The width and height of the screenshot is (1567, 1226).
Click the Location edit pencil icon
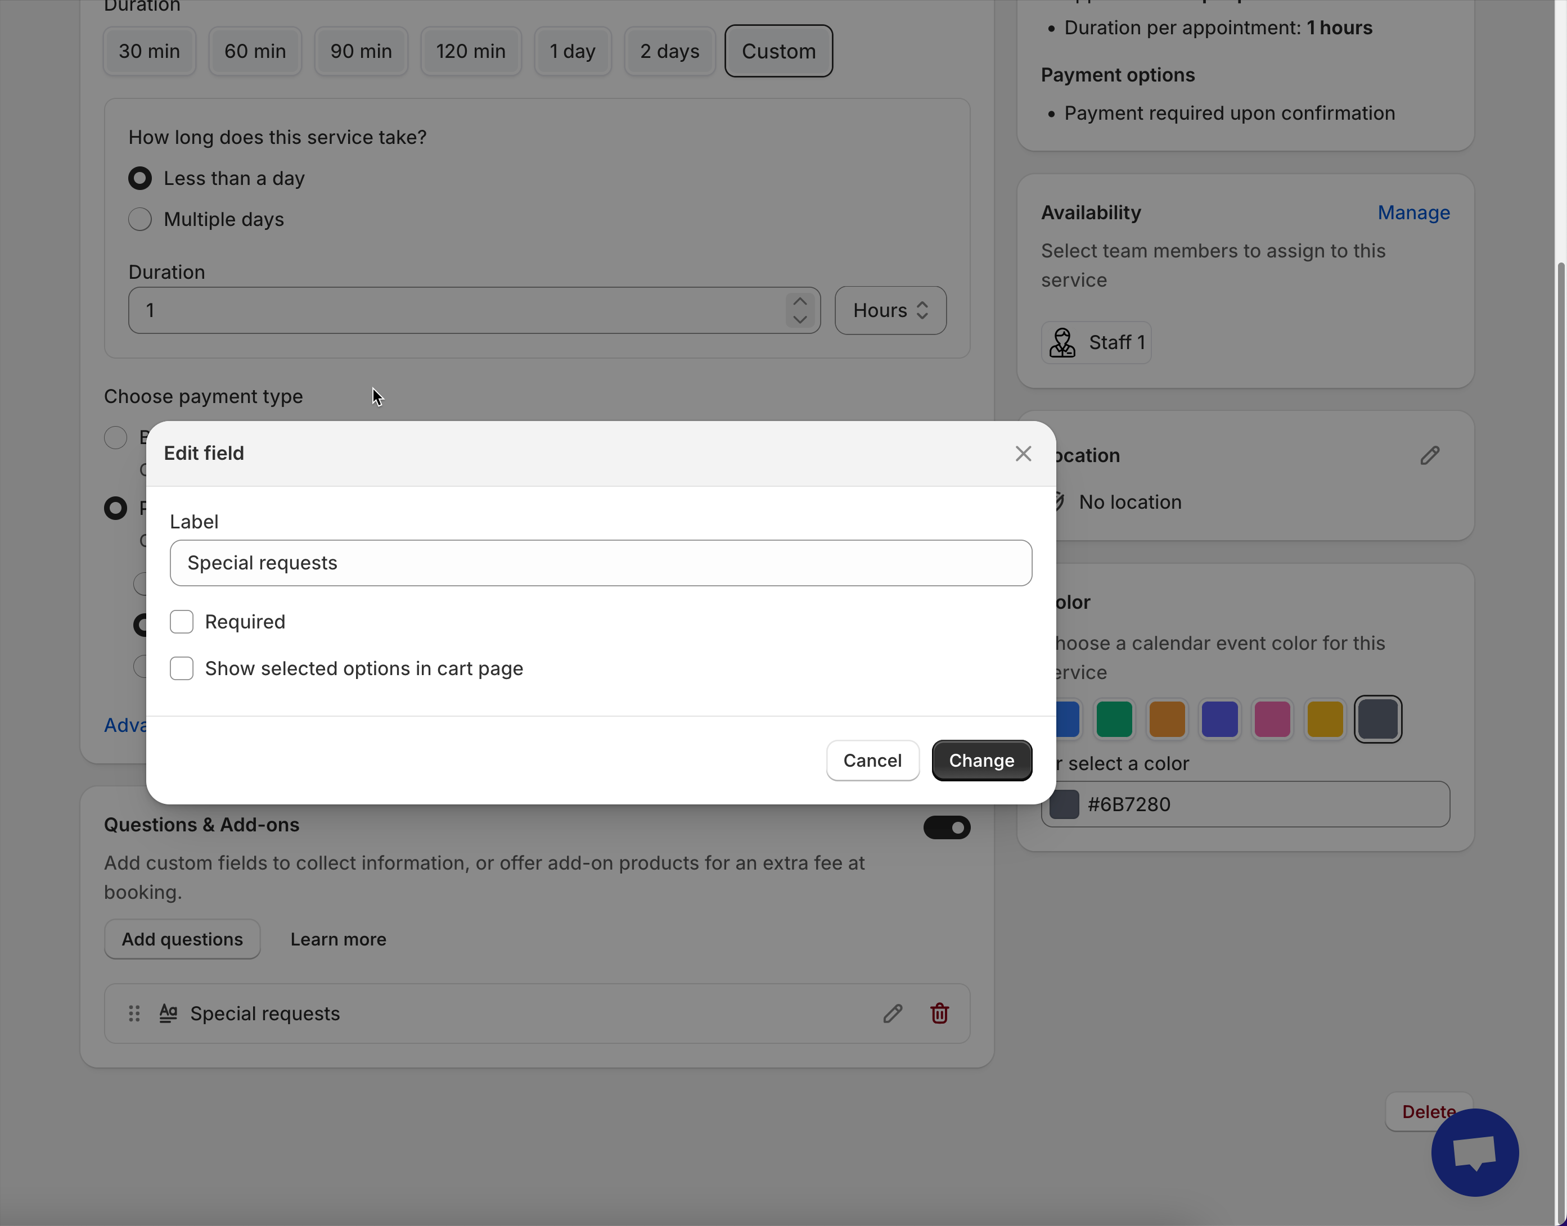click(1429, 455)
